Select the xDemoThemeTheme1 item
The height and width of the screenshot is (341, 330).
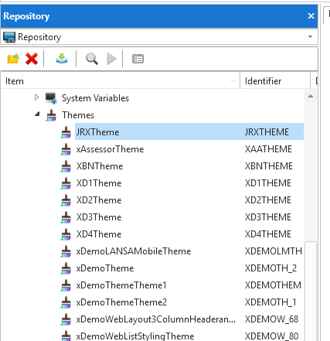click(121, 285)
